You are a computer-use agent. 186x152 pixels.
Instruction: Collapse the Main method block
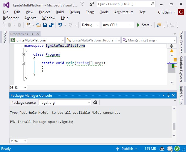click(24, 64)
